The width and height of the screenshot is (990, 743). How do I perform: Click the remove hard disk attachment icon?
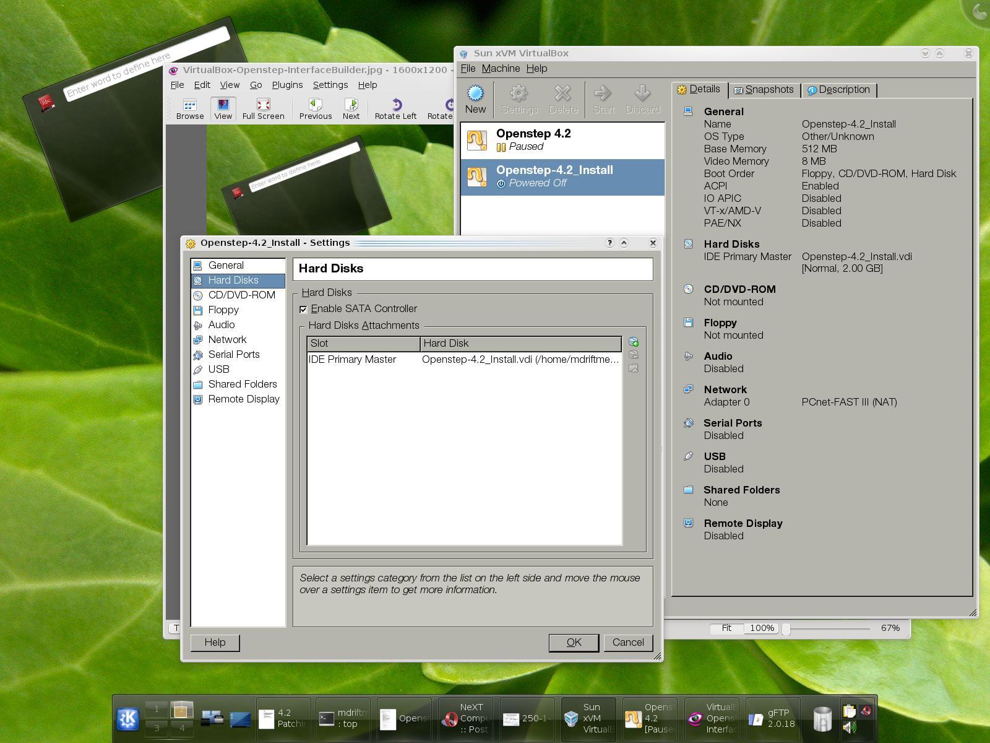click(x=633, y=355)
